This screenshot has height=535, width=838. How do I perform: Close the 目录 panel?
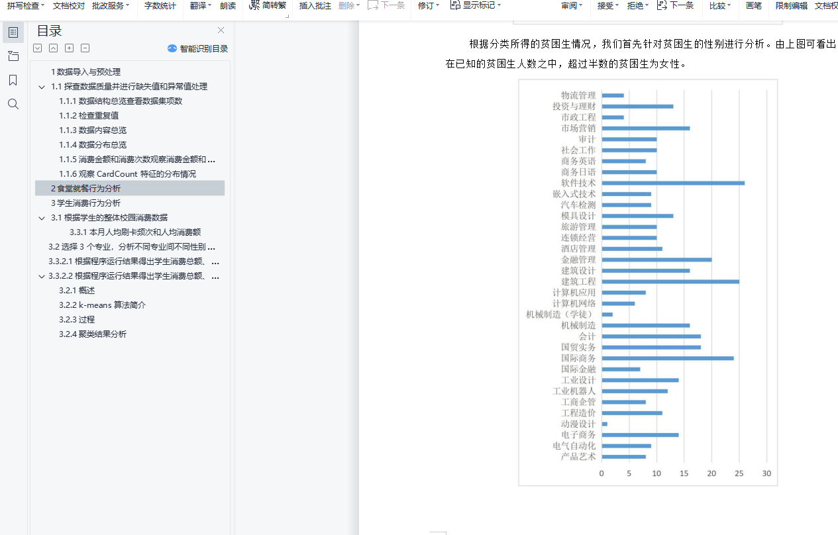[221, 30]
